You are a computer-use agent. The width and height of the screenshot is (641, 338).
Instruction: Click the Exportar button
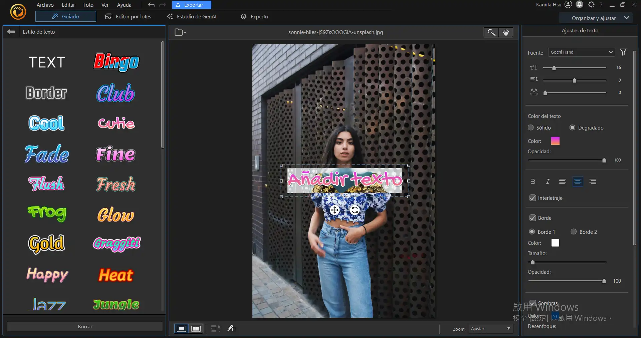pyautogui.click(x=191, y=5)
